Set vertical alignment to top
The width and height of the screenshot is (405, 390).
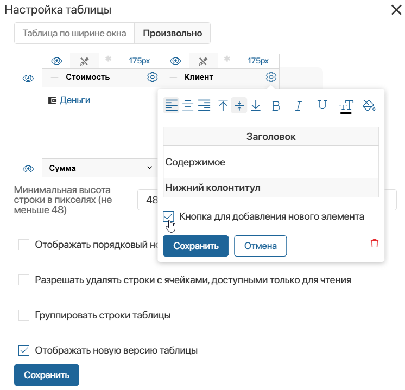point(223,106)
